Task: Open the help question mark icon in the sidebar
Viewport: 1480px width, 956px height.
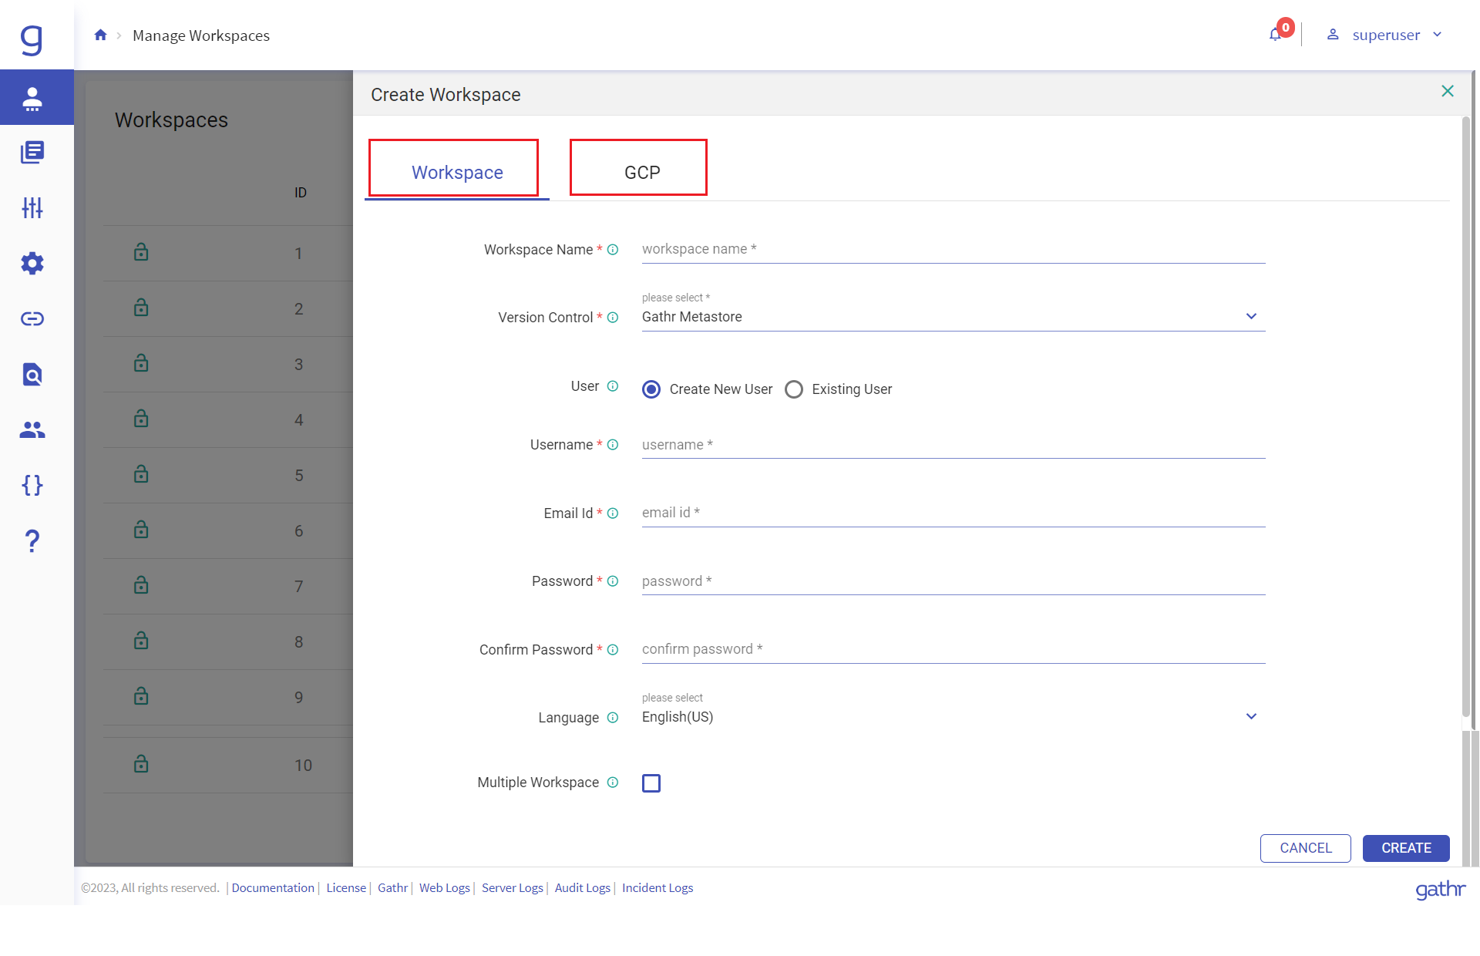Action: point(32,540)
